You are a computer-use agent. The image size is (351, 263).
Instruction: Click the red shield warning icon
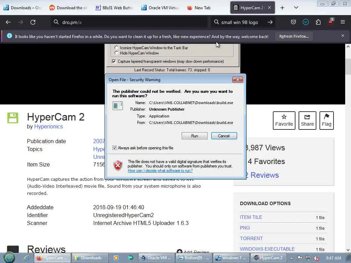118,166
